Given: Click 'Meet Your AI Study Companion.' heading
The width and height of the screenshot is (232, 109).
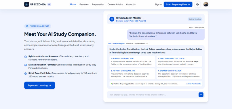Looking at the screenshot, I should [60, 34].
